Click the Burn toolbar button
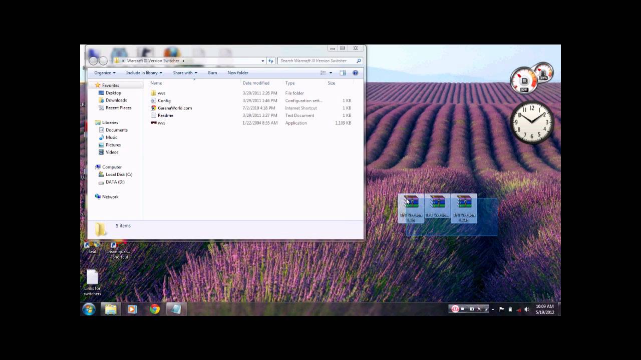641x360 pixels. [x=212, y=73]
